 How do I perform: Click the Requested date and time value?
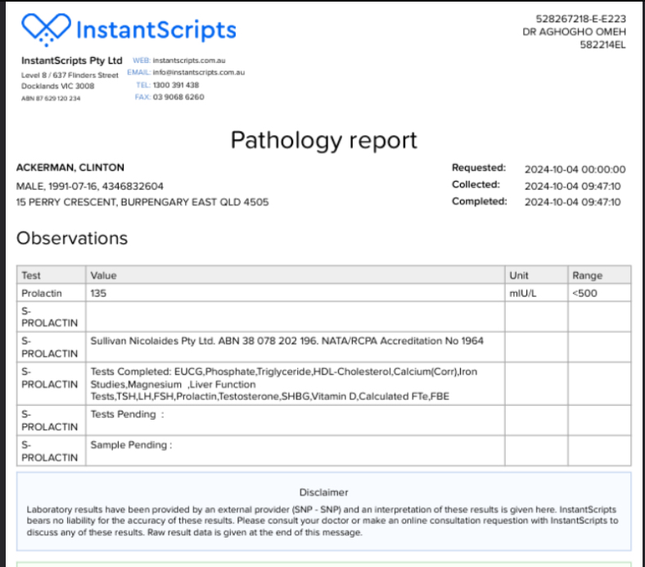(575, 169)
